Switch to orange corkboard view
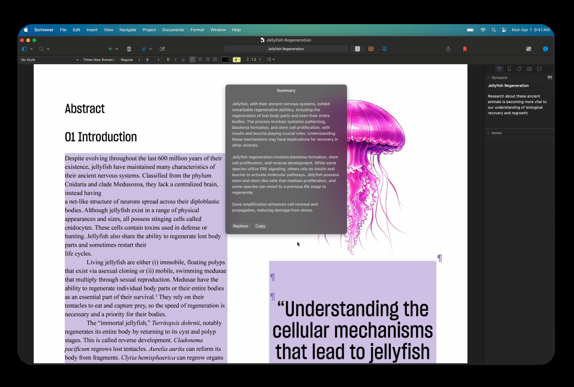This screenshot has height=387, width=574. point(371,49)
